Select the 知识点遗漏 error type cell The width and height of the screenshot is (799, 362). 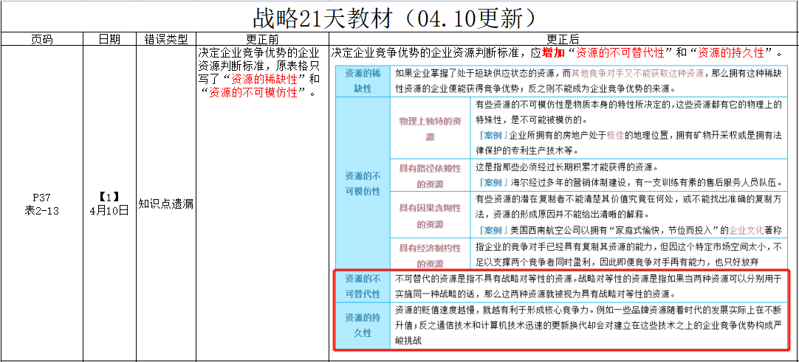tap(166, 203)
